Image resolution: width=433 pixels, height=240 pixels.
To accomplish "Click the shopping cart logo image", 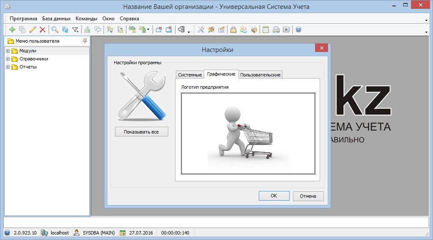I will 248,133.
